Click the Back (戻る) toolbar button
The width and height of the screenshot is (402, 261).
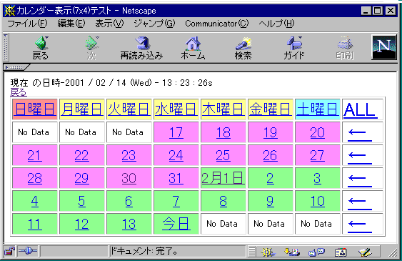pos(41,47)
